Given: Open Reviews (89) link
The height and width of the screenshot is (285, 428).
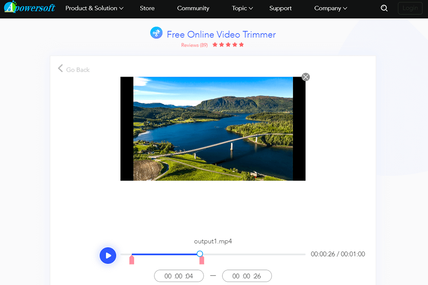Looking at the screenshot, I should click(194, 45).
